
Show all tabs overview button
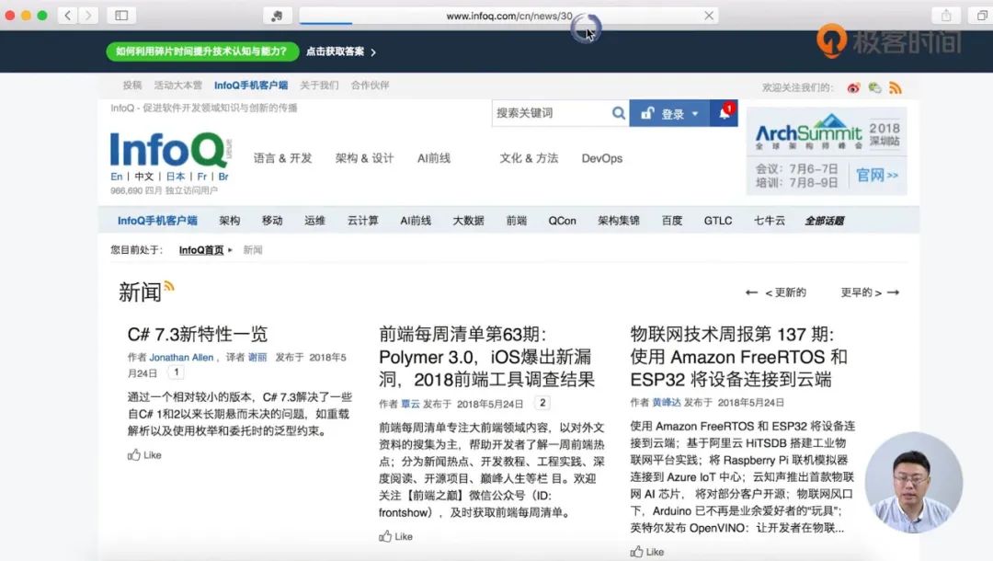click(981, 16)
